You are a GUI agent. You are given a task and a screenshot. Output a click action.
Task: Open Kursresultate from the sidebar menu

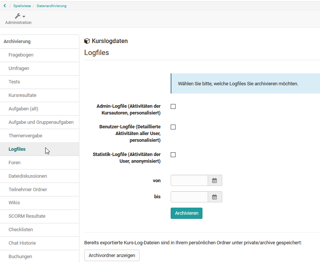pos(22,95)
